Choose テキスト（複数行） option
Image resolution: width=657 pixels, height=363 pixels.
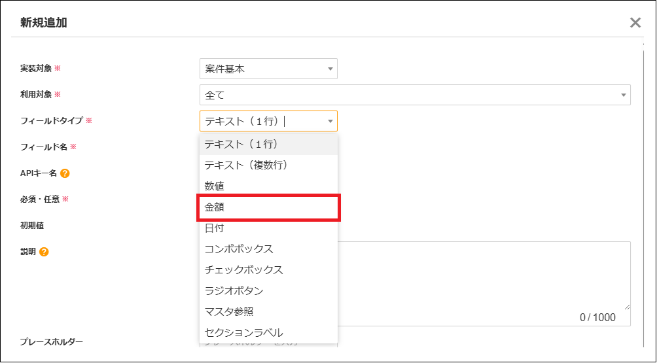(268, 165)
